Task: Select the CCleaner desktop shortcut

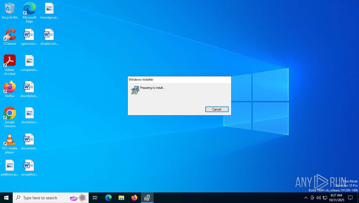Action: [10, 37]
